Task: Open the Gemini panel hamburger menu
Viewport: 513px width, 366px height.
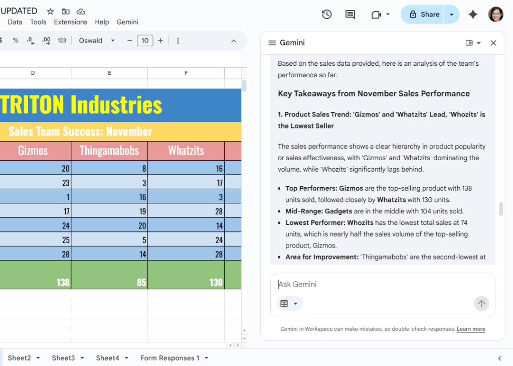Action: tap(272, 43)
